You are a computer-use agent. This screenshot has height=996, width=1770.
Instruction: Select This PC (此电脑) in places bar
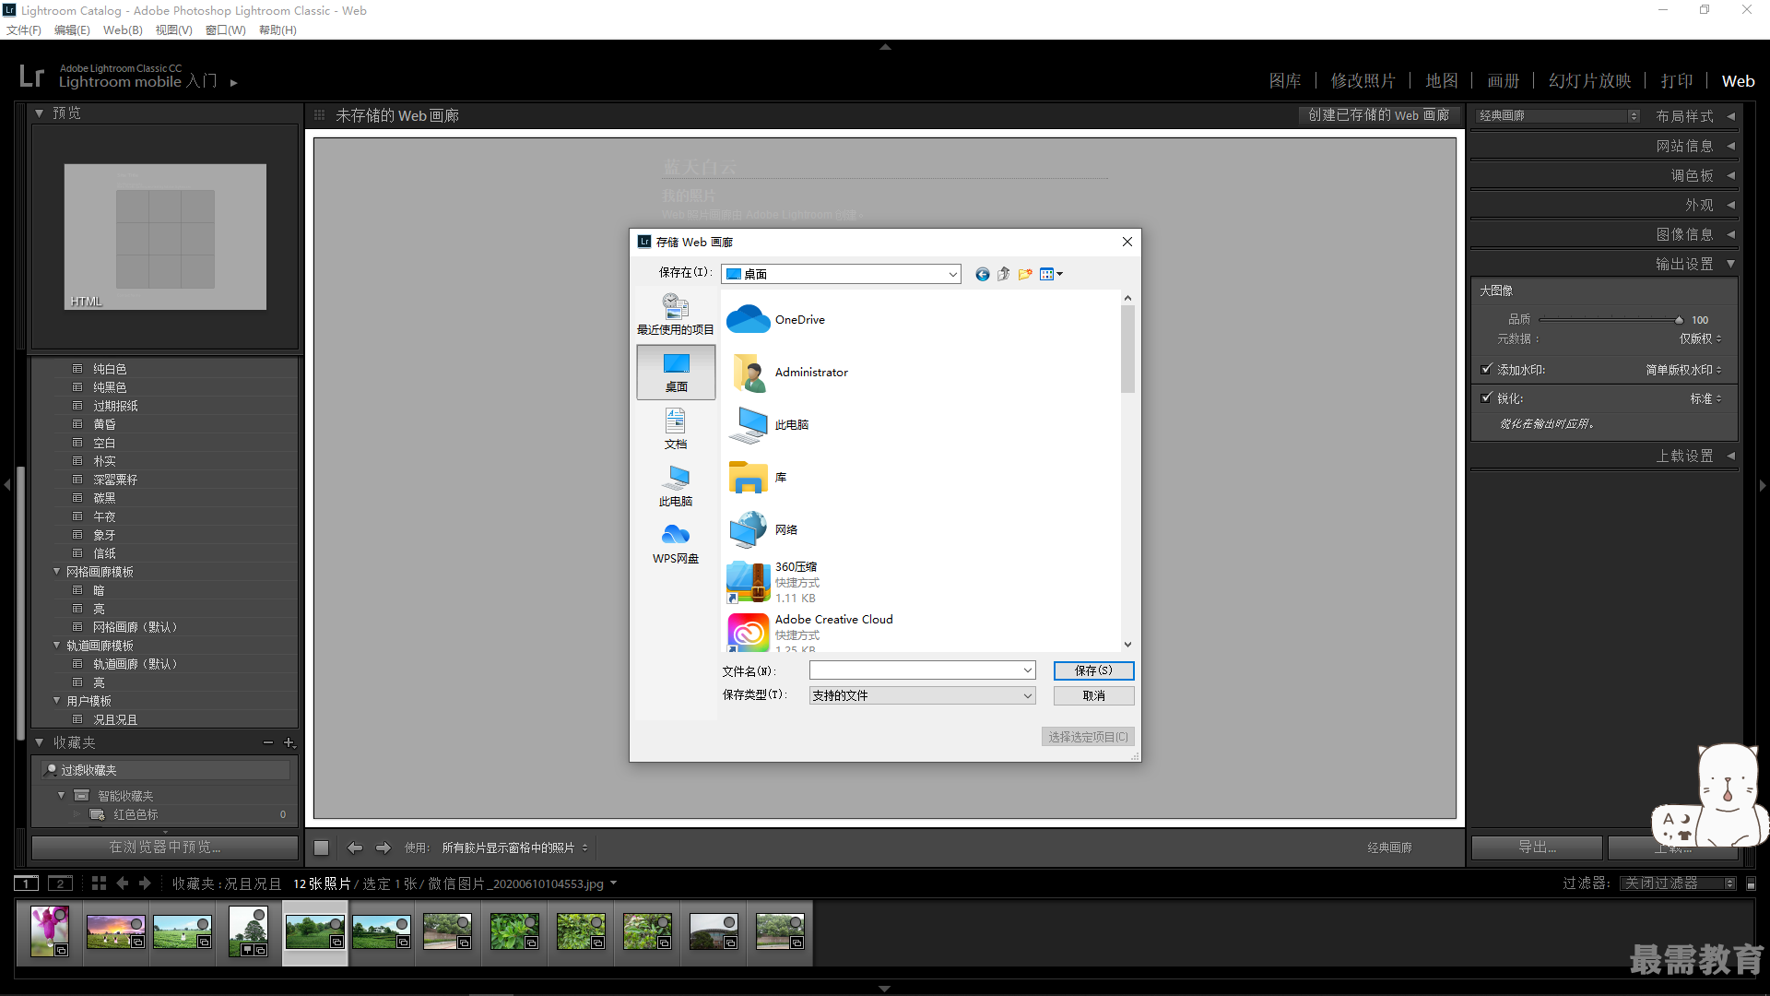(676, 486)
